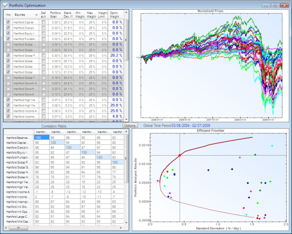
Task: Click the Correlation Matrix panel title
Action: click(x=54, y=126)
